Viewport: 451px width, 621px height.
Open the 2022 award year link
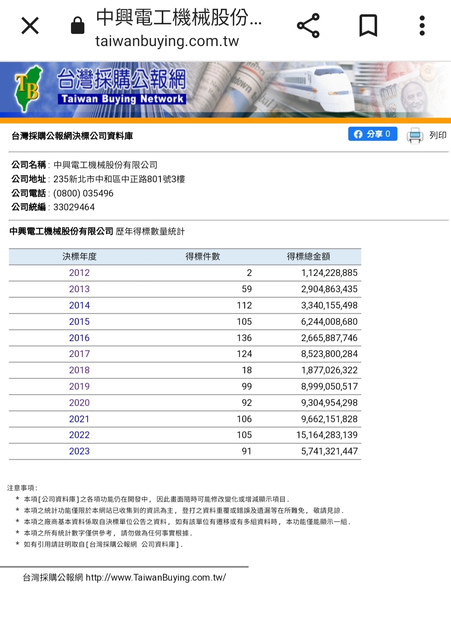[x=79, y=435]
